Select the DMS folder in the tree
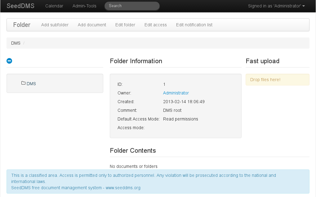 [31, 84]
